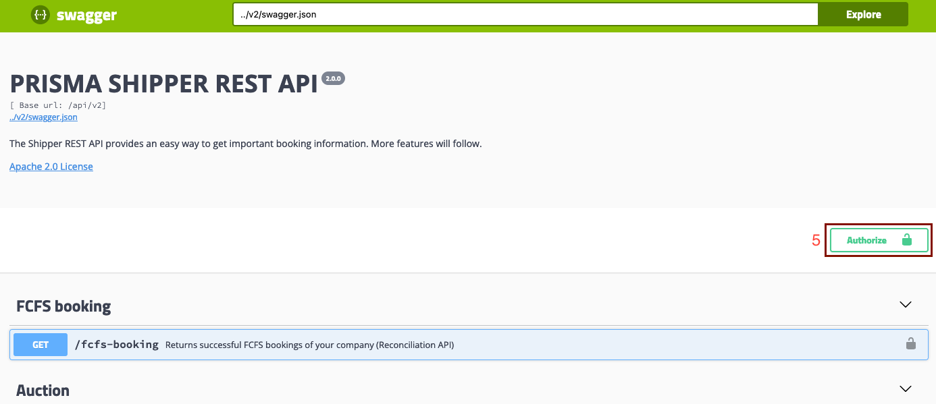The height and width of the screenshot is (404, 936).
Task: Click the Reconciliation API description text
Action: click(x=309, y=345)
